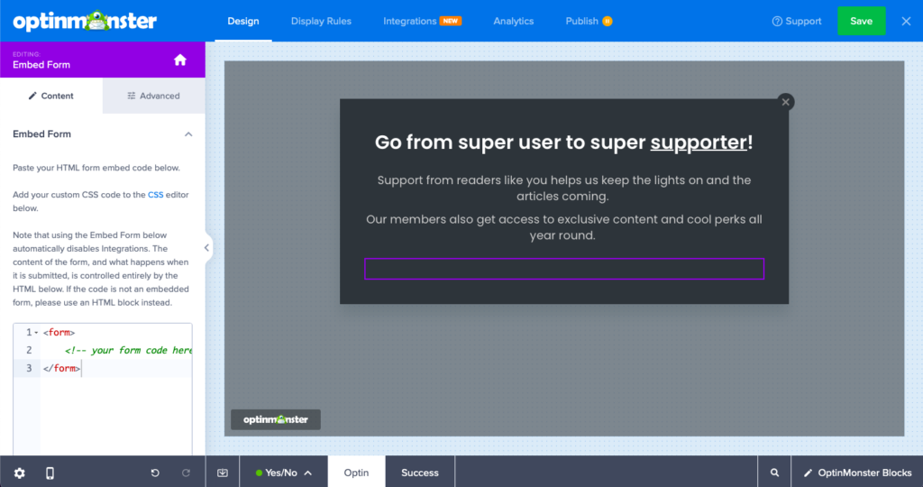Viewport: 923px width, 487px height.
Task: Go to the Integrations tab
Action: point(422,22)
